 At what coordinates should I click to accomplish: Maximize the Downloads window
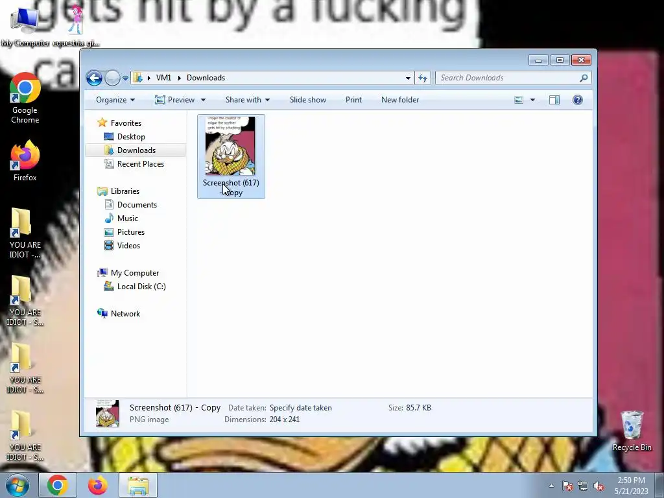(x=560, y=60)
